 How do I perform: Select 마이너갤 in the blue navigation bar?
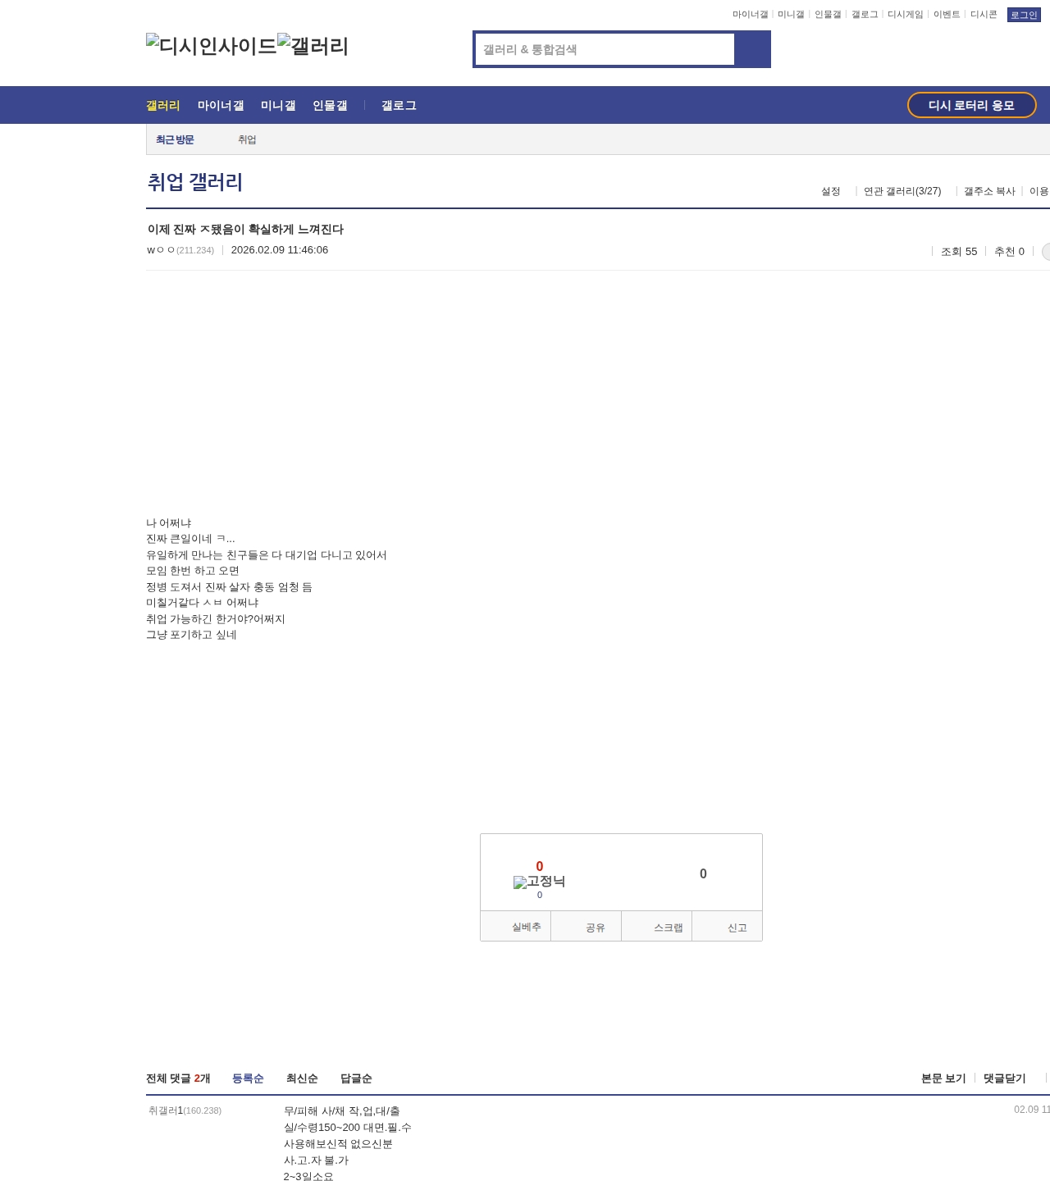coord(221,105)
